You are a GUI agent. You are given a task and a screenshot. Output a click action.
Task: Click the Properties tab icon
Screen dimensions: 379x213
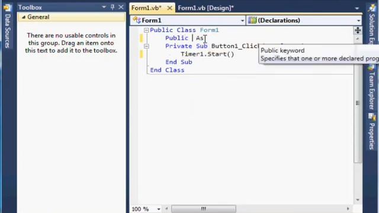point(372,117)
